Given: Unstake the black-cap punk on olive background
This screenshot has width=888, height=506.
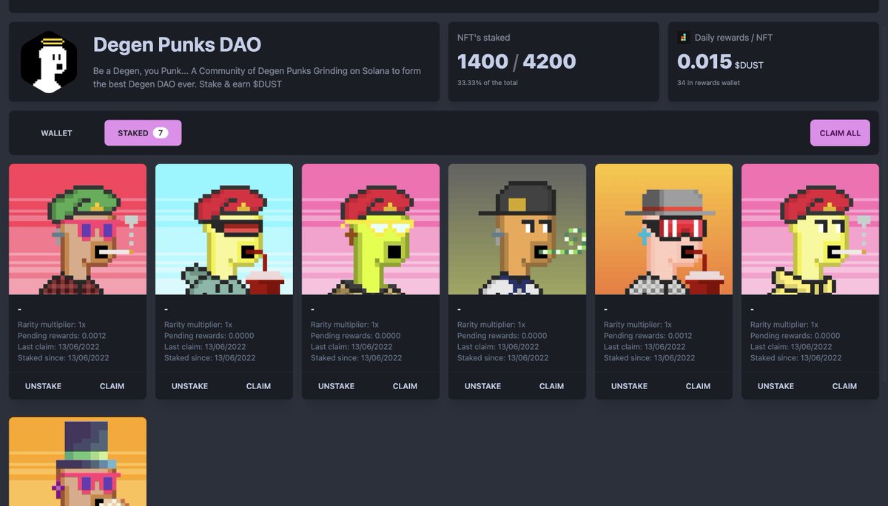Looking at the screenshot, I should 482,386.
